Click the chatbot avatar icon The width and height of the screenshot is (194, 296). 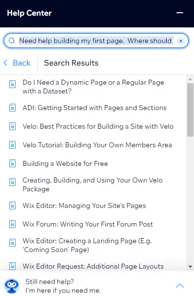(12, 285)
